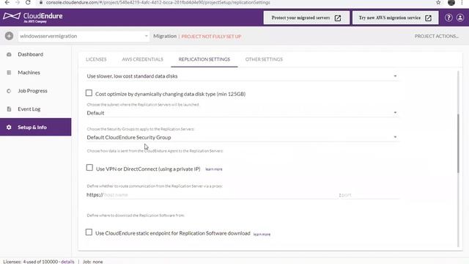Switch to the OTHER SETTINGS tab
The image size is (469, 264).
click(264, 59)
